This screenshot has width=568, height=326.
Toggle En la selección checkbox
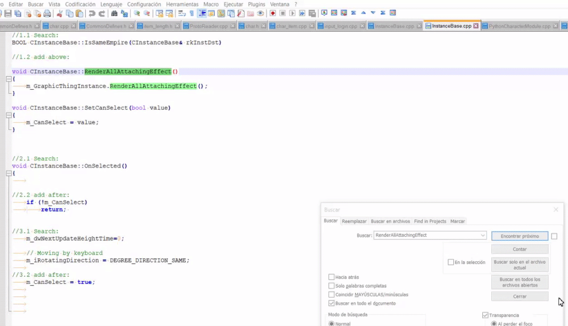450,262
